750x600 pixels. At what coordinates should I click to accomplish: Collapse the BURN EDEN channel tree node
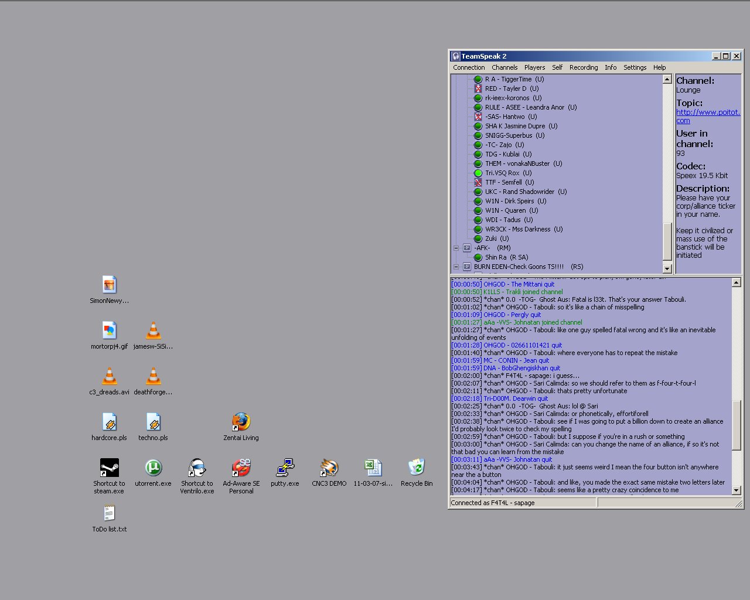[x=456, y=267]
